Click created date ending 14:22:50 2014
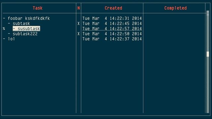The width and height of the screenshot is (212, 119). pos(112,34)
